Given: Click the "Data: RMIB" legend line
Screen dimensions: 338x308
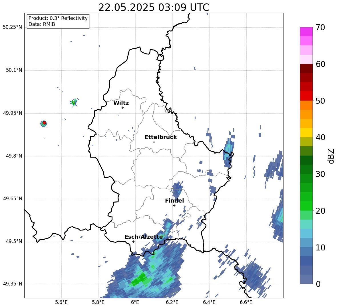Looking at the screenshot, I should tap(42, 24).
